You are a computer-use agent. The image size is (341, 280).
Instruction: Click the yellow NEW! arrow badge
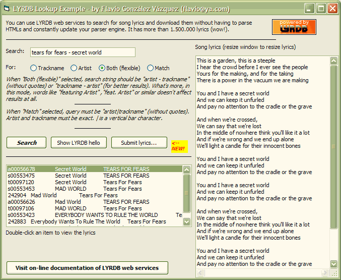tap(179, 146)
